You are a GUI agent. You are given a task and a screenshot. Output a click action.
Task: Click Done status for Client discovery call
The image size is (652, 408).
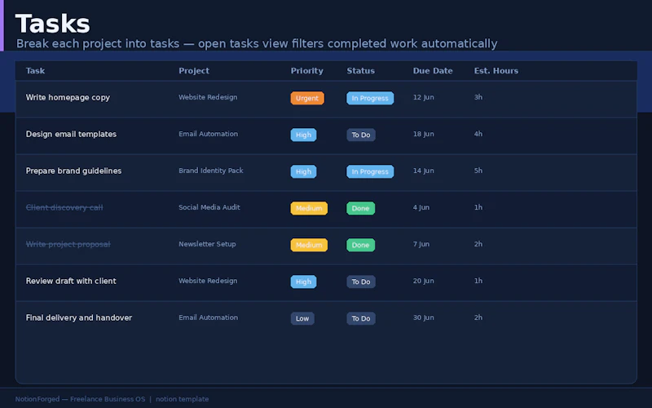[360, 208]
